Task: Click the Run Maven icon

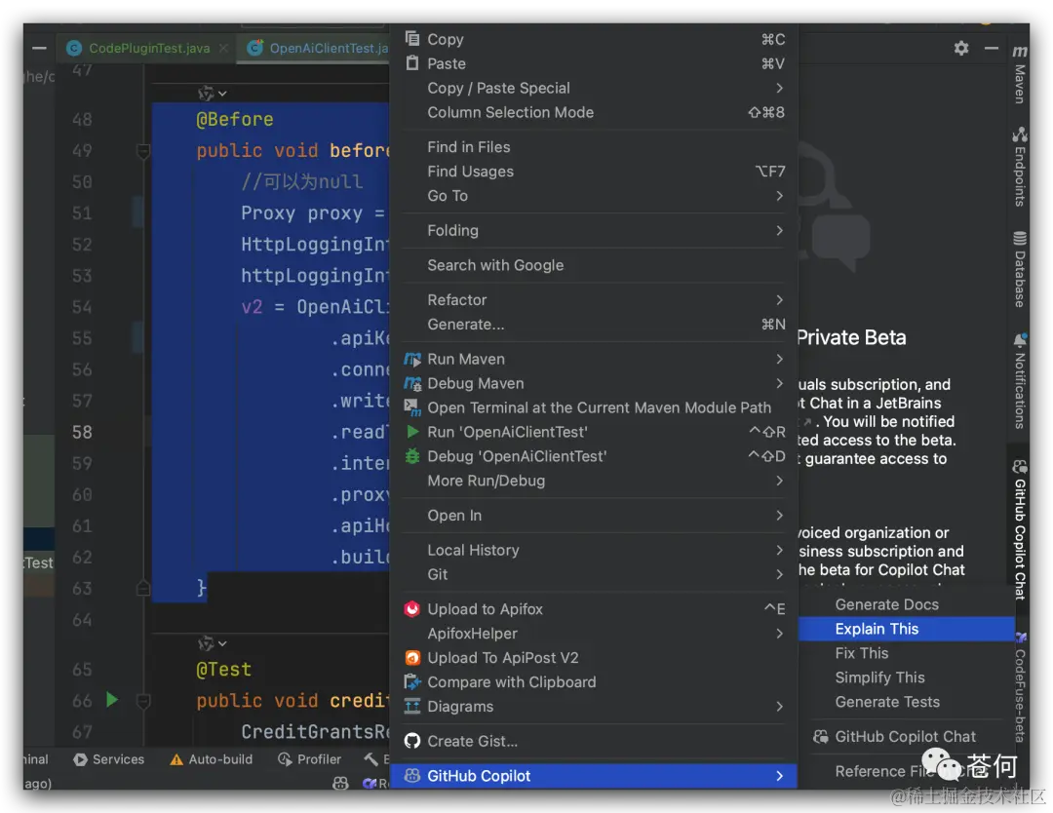Action: (412, 359)
